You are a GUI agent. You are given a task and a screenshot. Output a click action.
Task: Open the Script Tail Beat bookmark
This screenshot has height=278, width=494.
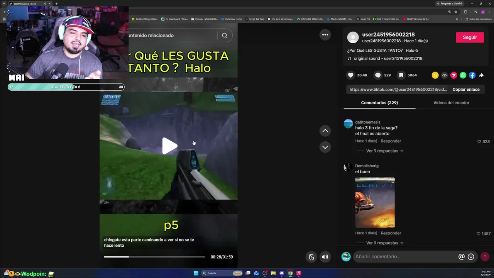click(255, 19)
